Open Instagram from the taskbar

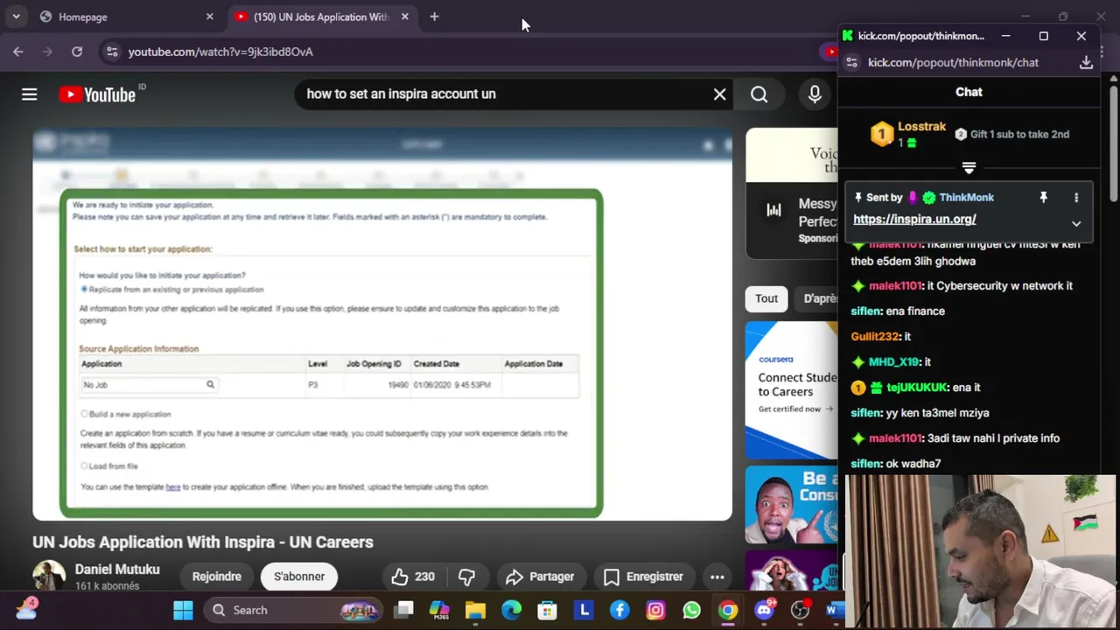[x=655, y=610]
